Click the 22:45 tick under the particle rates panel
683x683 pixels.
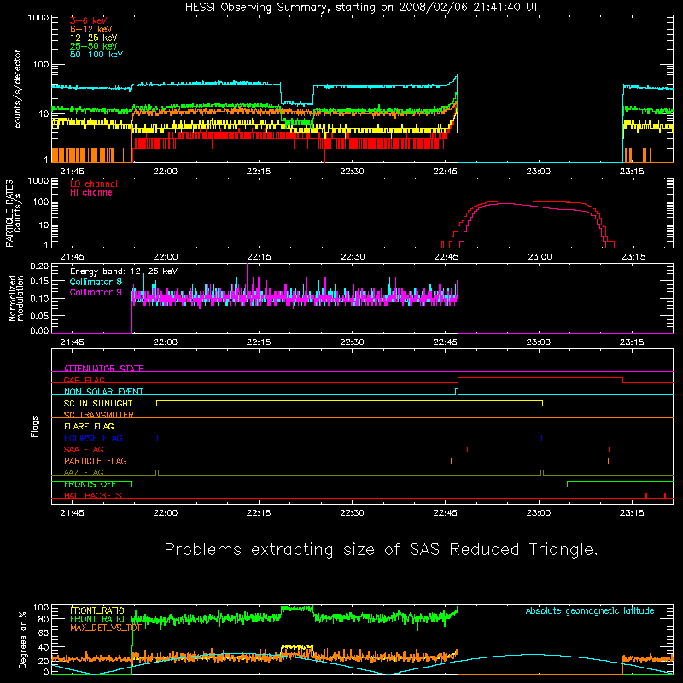click(x=446, y=257)
